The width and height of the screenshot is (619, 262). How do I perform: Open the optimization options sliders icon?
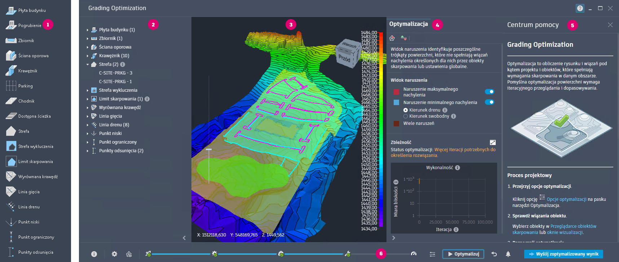tap(432, 254)
